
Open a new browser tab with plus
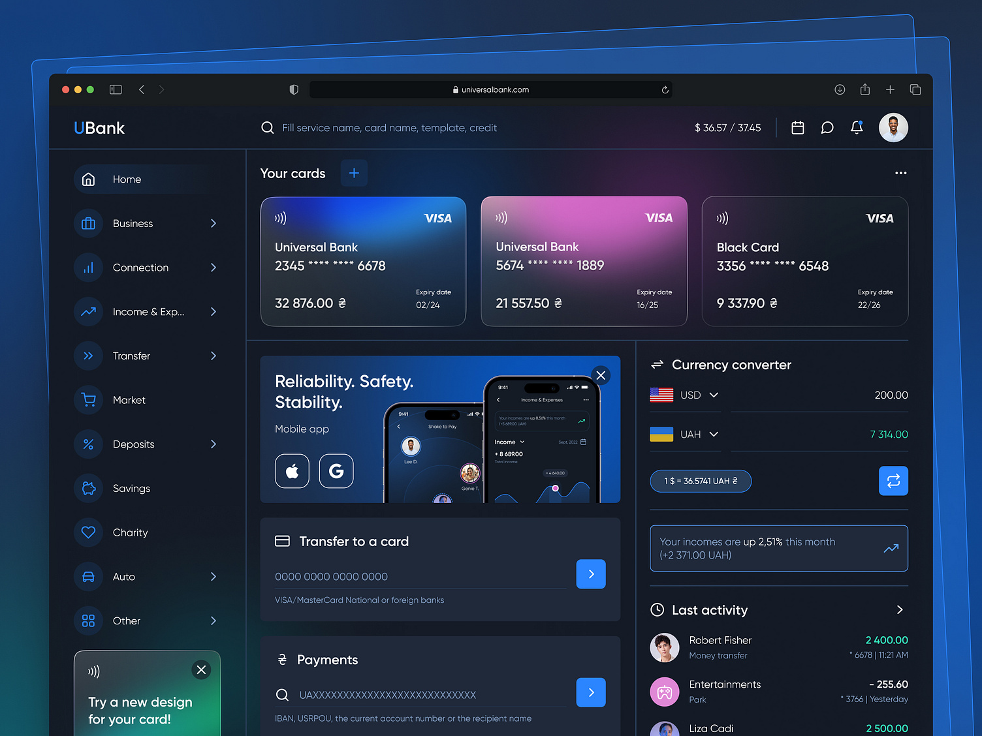[x=890, y=89]
